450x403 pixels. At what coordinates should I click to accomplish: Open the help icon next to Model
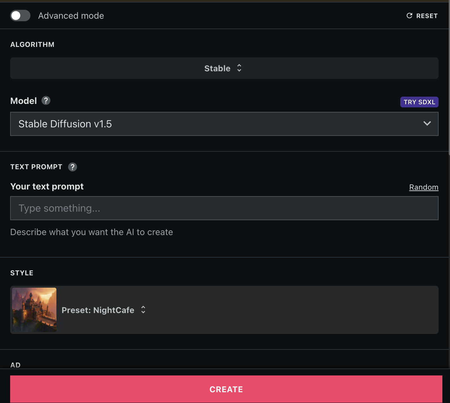click(46, 101)
